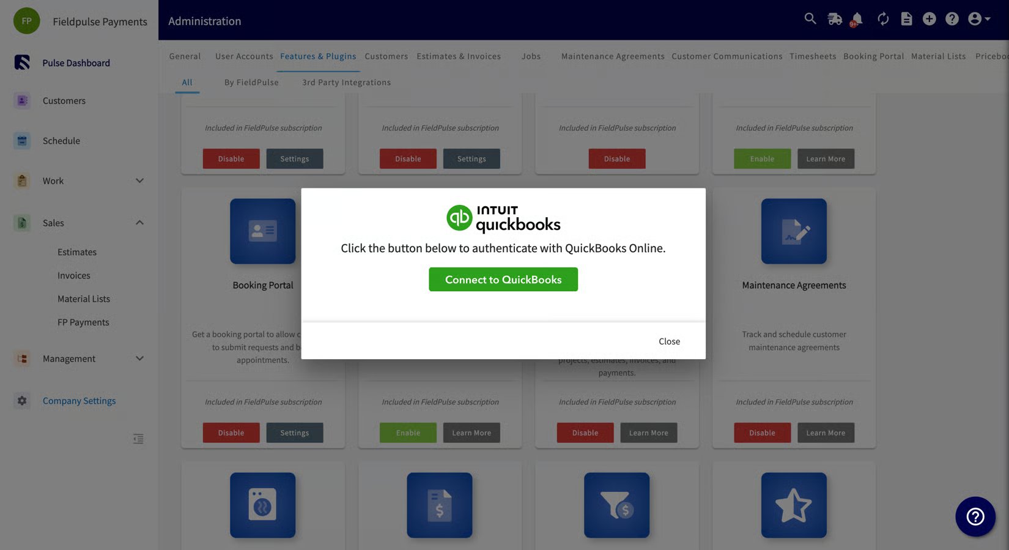Open the search icon in top bar
1009x550 pixels.
coord(810,19)
